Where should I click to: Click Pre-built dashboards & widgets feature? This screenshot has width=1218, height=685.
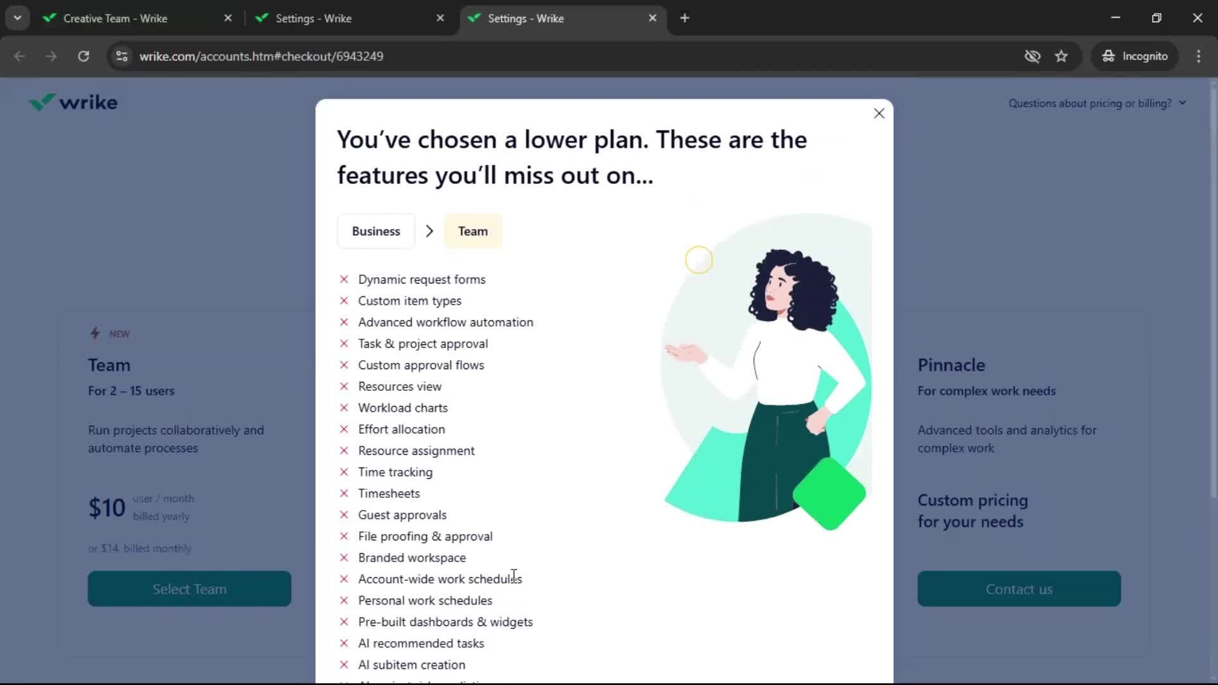445,622
